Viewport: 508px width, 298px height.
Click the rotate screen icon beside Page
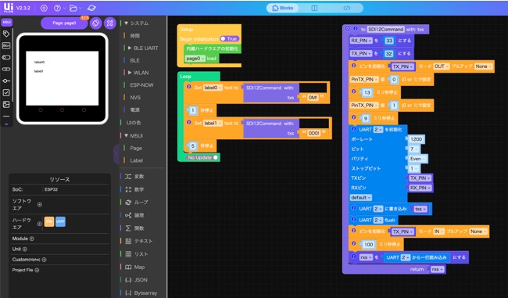95,23
